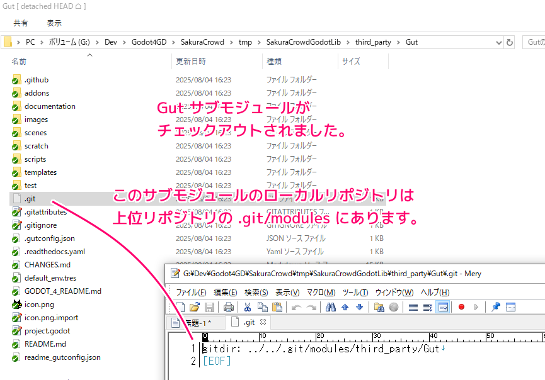Click the Find binoculars icon
The height and width of the screenshot is (380, 545).
(331, 307)
